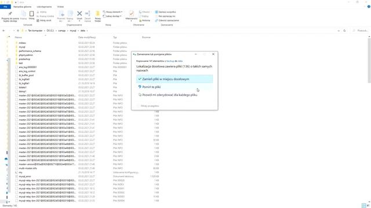Expand the chevron after xampp in breadcrumb
The height and width of the screenshot is (208, 371).
click(67, 31)
